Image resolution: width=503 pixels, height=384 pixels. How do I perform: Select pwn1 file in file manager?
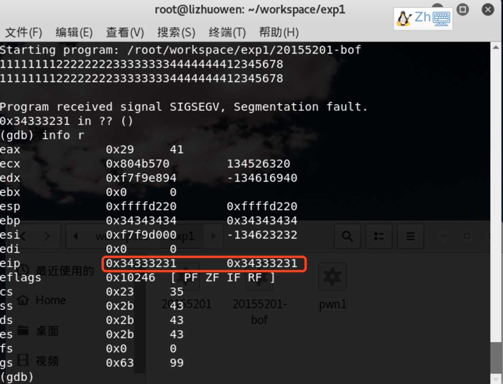click(332, 288)
